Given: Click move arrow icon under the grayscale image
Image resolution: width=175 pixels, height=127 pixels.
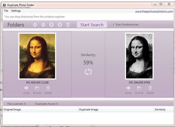Looking at the screenshot, I should (x=128, y=88).
